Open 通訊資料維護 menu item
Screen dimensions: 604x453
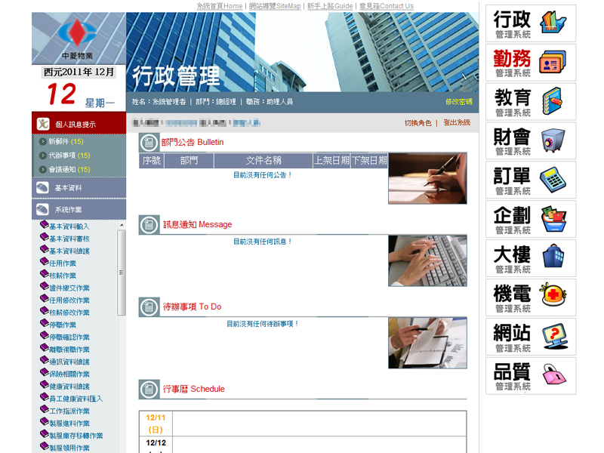[x=69, y=362]
